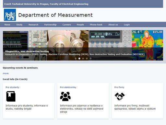This screenshot has height=125, width=166.
Task: Open the Phone book page
Action: [x=96, y=25]
